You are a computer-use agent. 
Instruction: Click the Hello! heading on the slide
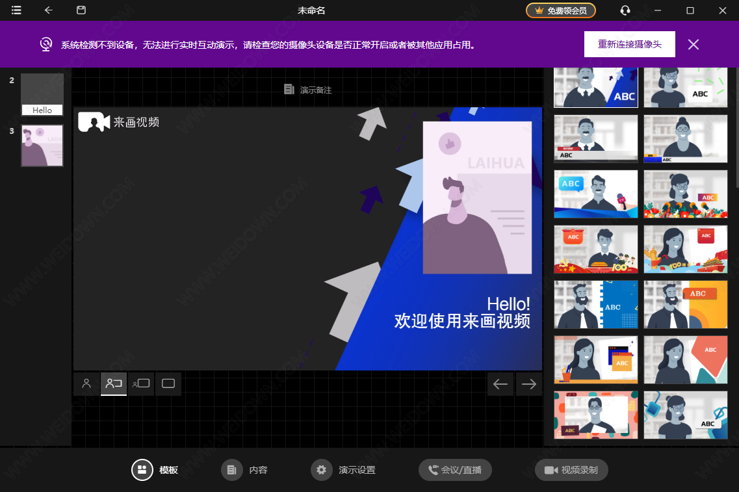[x=508, y=304]
